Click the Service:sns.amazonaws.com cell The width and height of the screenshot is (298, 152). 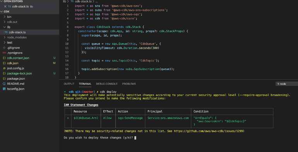point(168,118)
